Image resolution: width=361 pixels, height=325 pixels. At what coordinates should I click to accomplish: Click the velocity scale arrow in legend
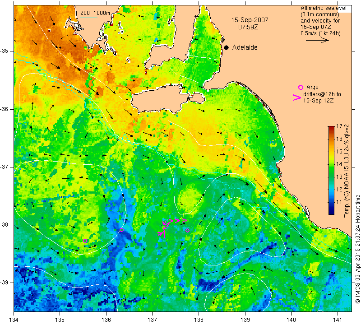coord(317,40)
